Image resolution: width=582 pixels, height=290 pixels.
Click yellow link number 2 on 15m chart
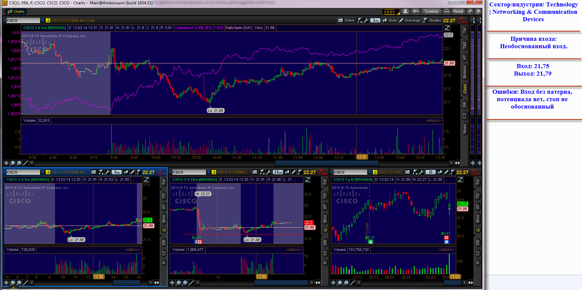click(x=214, y=172)
